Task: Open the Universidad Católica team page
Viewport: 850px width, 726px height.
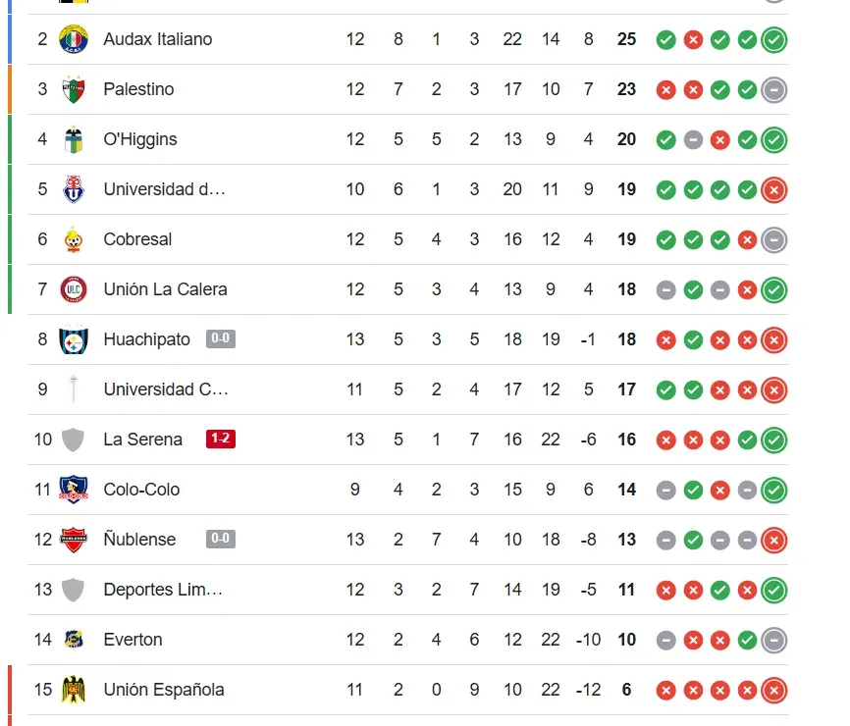Action: tap(165, 389)
